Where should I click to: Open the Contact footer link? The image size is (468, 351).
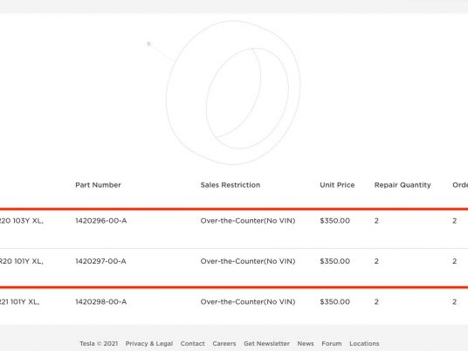[x=192, y=343]
